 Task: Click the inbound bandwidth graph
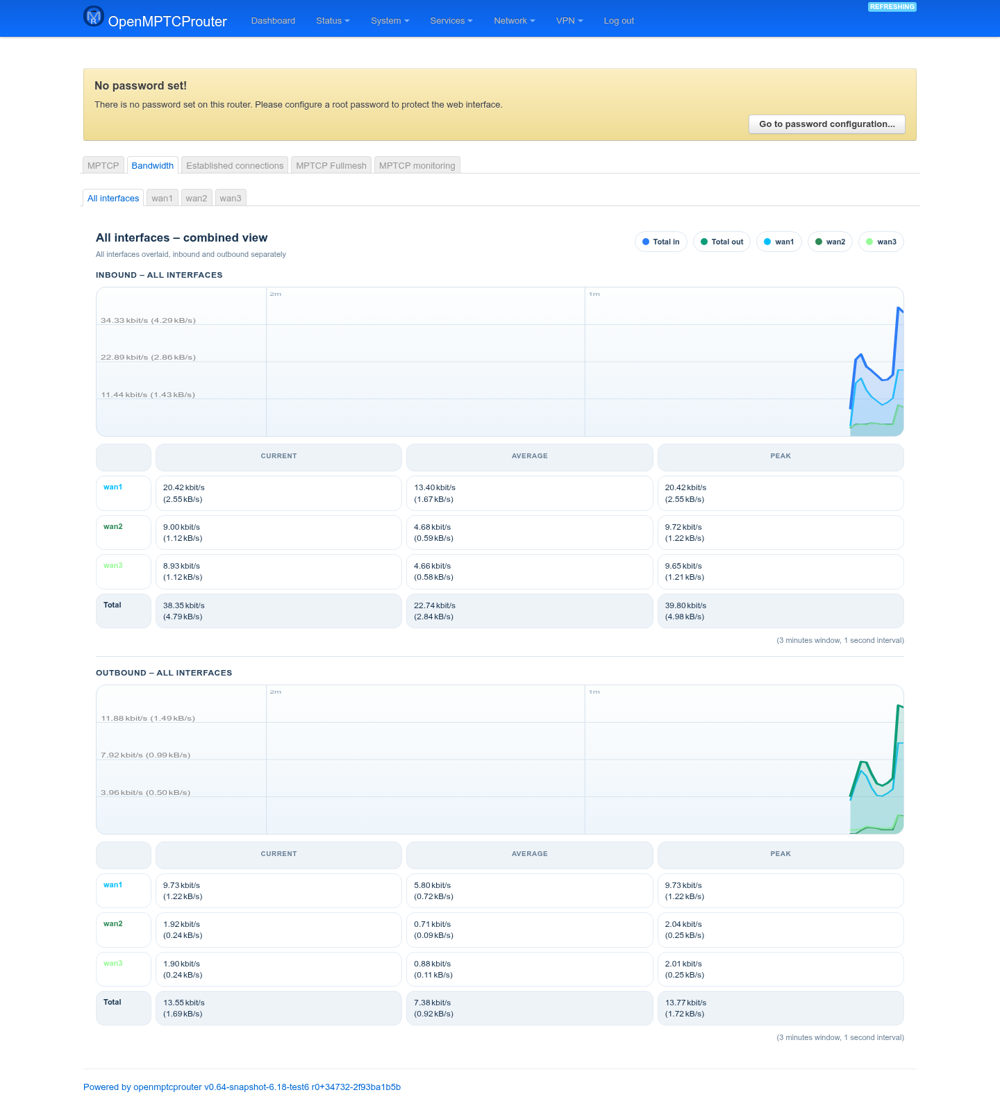[x=500, y=362]
